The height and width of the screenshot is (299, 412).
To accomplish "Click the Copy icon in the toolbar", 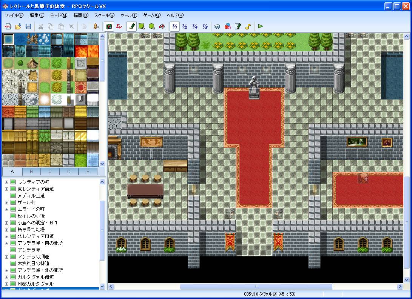I will (51, 26).
